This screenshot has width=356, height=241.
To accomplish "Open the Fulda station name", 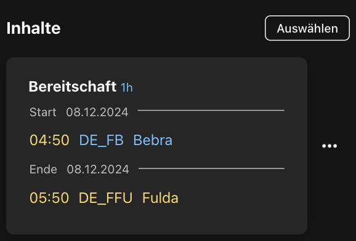I will [x=160, y=198].
